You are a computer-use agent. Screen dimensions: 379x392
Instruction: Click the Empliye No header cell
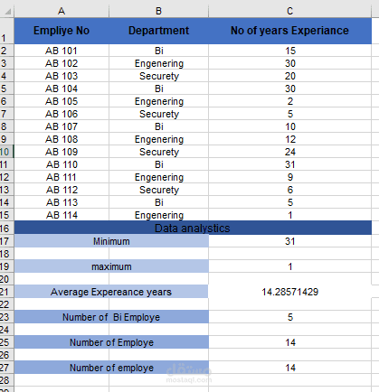coord(62,31)
